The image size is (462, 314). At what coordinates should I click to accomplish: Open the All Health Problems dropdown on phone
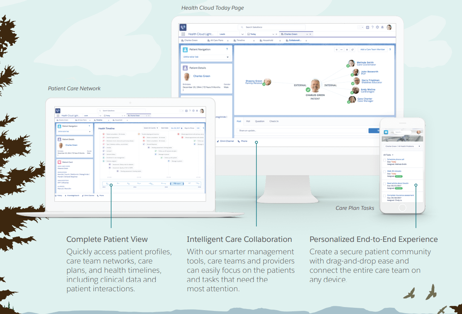click(x=419, y=147)
